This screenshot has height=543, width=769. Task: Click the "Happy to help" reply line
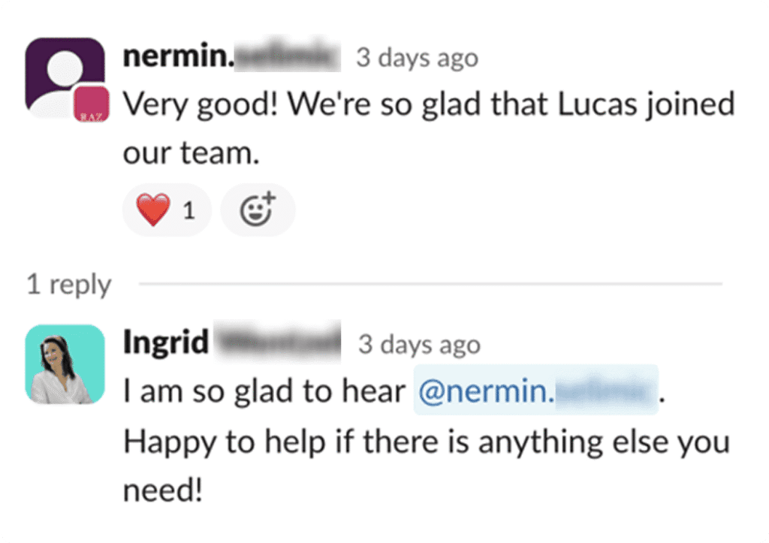point(426,441)
